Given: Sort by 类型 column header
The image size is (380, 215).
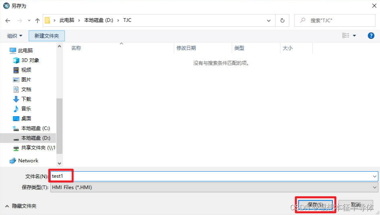Looking at the screenshot, I should 239,48.
